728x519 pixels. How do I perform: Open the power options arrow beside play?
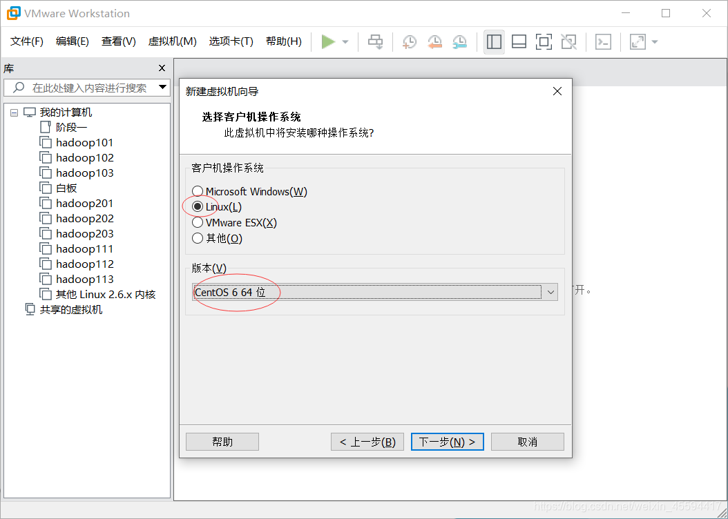345,41
